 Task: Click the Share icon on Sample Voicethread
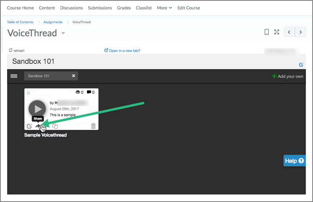(38, 126)
